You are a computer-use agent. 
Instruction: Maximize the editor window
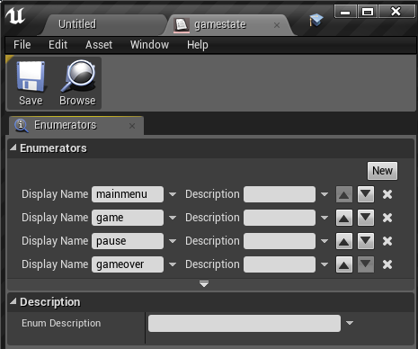(x=368, y=12)
